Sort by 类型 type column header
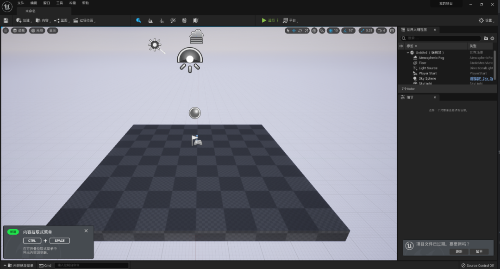 (x=481, y=46)
